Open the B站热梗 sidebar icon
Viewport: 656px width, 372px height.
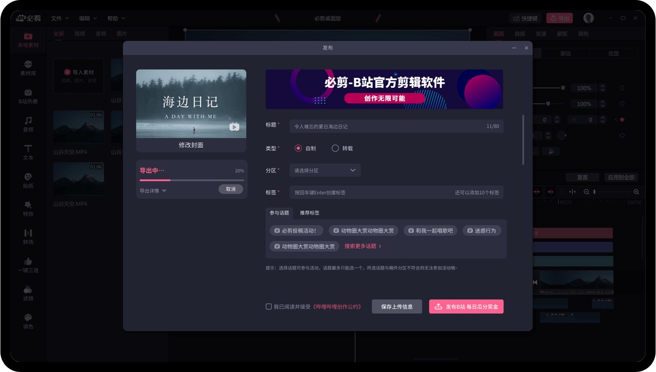pos(28,92)
